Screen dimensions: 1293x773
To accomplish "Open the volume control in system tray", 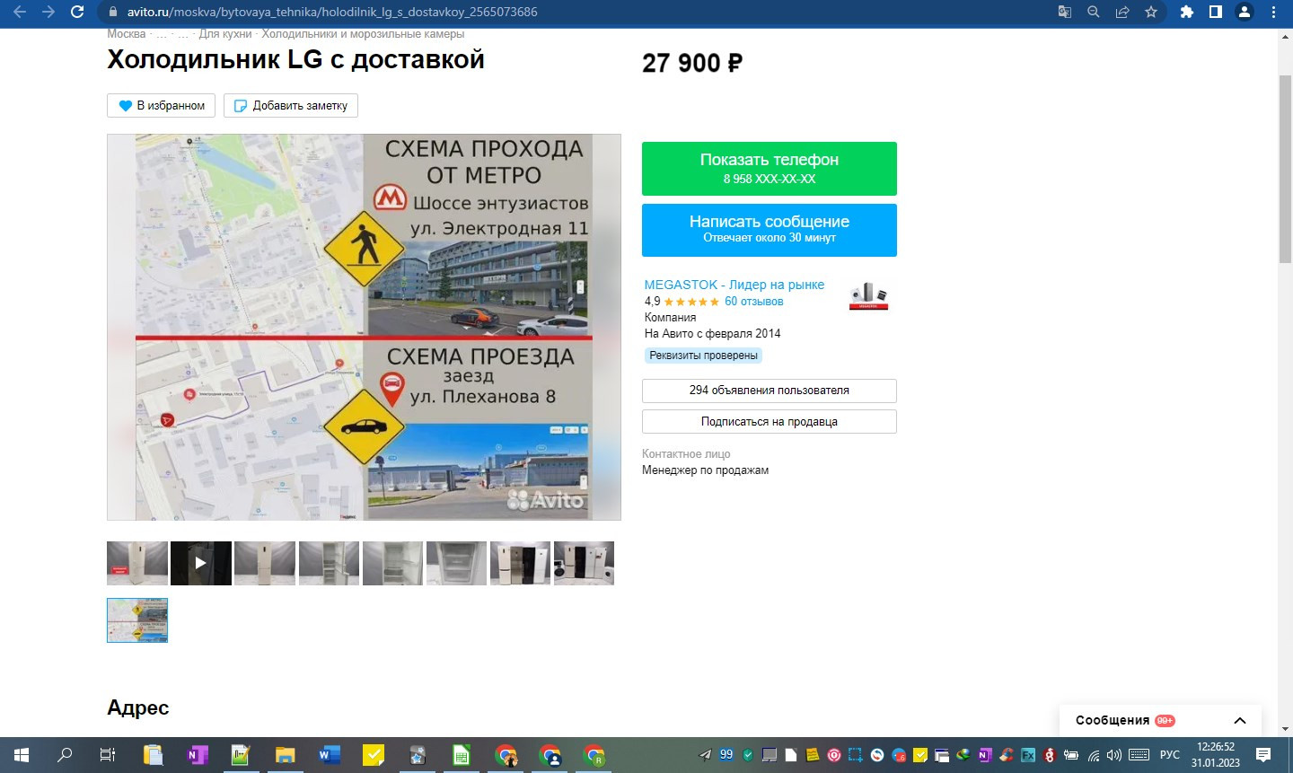I will coord(1114,755).
